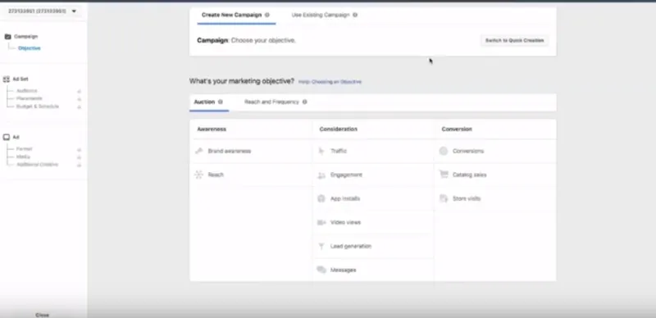Select Additional Creative under Ad
The height and width of the screenshot is (318, 656).
pyautogui.click(x=37, y=165)
